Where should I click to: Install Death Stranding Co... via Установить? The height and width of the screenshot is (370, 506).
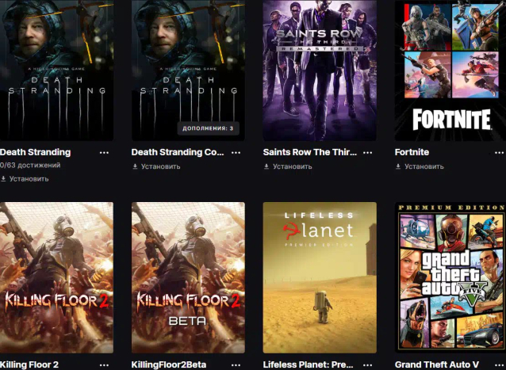pyautogui.click(x=156, y=166)
